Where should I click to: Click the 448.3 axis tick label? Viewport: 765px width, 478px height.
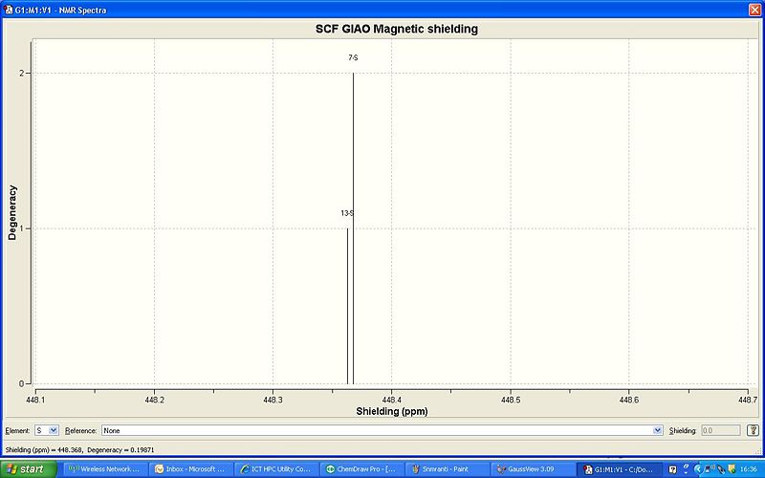[273, 400]
